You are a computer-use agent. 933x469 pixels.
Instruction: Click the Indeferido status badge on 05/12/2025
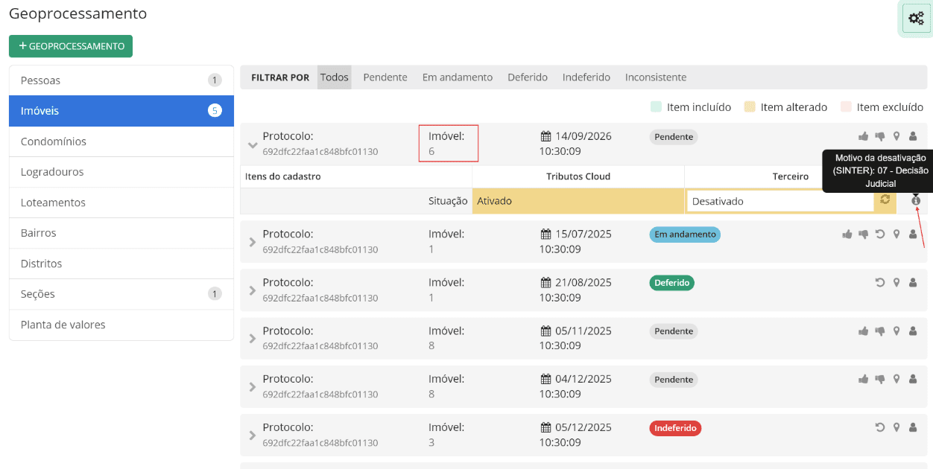pyautogui.click(x=675, y=428)
